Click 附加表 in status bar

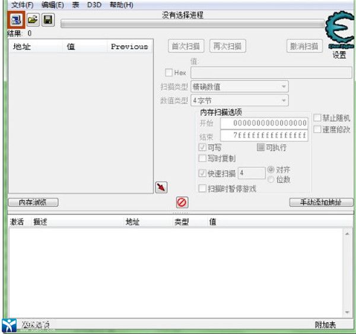pos(325,324)
